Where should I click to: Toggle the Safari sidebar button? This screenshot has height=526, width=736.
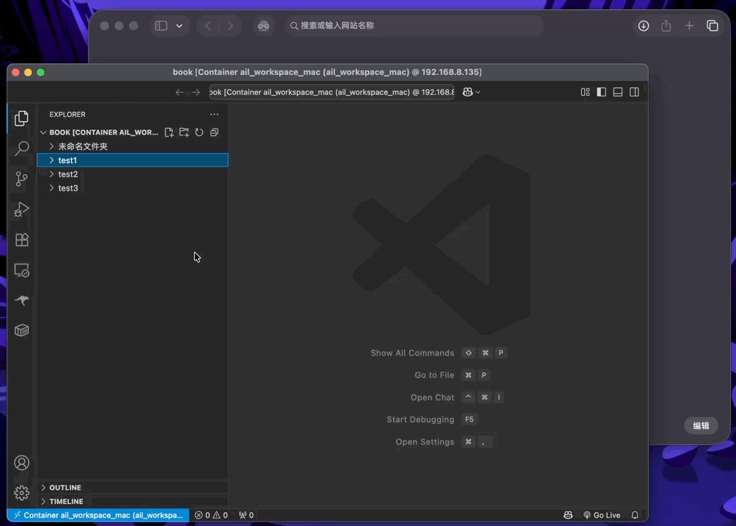(161, 26)
